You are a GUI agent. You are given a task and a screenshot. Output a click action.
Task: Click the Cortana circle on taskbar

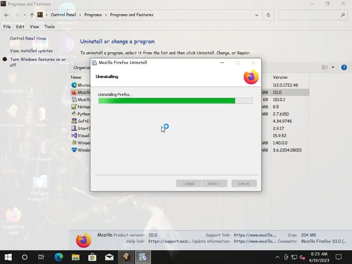click(x=25, y=257)
